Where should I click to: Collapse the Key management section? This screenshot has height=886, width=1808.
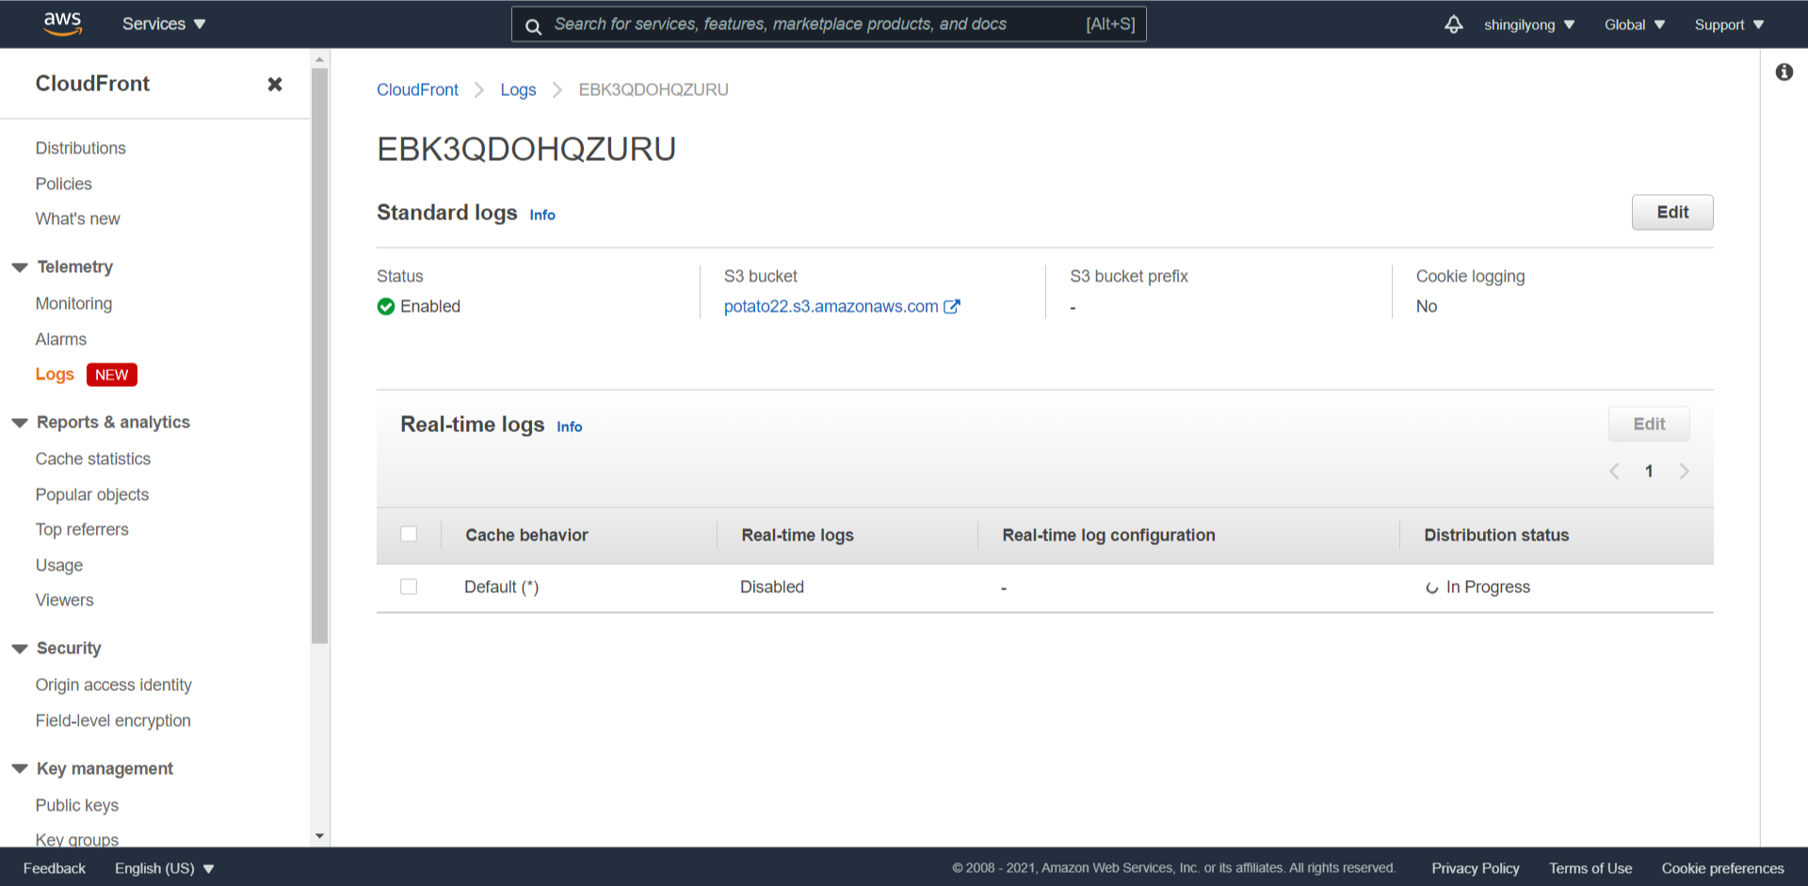pyautogui.click(x=20, y=769)
